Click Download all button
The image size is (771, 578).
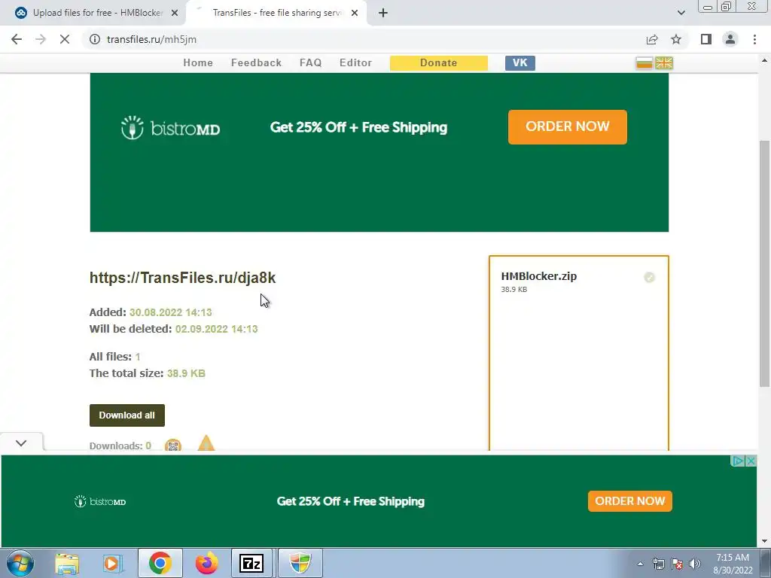(x=126, y=415)
